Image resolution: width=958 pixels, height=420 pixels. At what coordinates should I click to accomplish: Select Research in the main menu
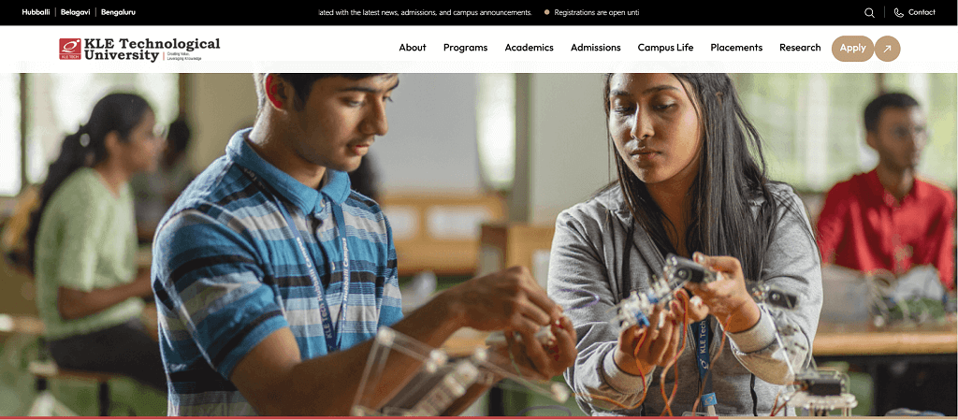(800, 48)
